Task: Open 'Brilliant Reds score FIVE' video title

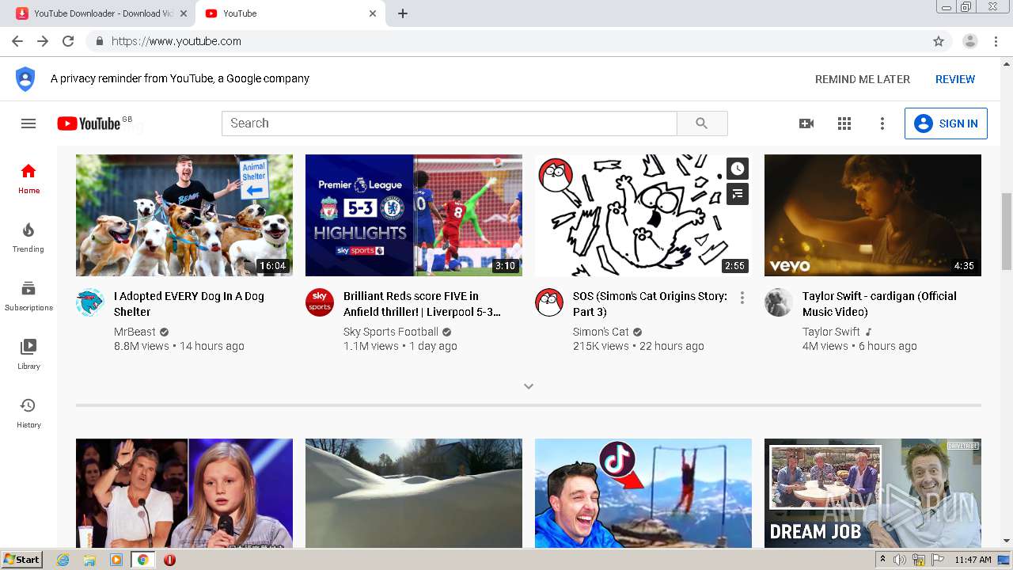Action: pyautogui.click(x=422, y=304)
